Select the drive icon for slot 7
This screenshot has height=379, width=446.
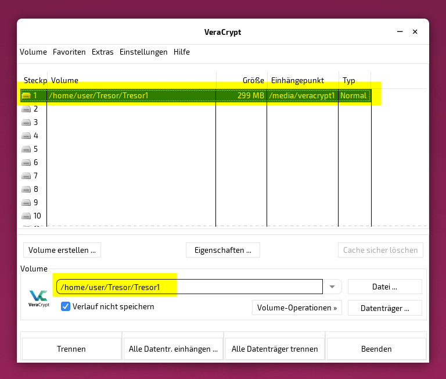point(26,176)
